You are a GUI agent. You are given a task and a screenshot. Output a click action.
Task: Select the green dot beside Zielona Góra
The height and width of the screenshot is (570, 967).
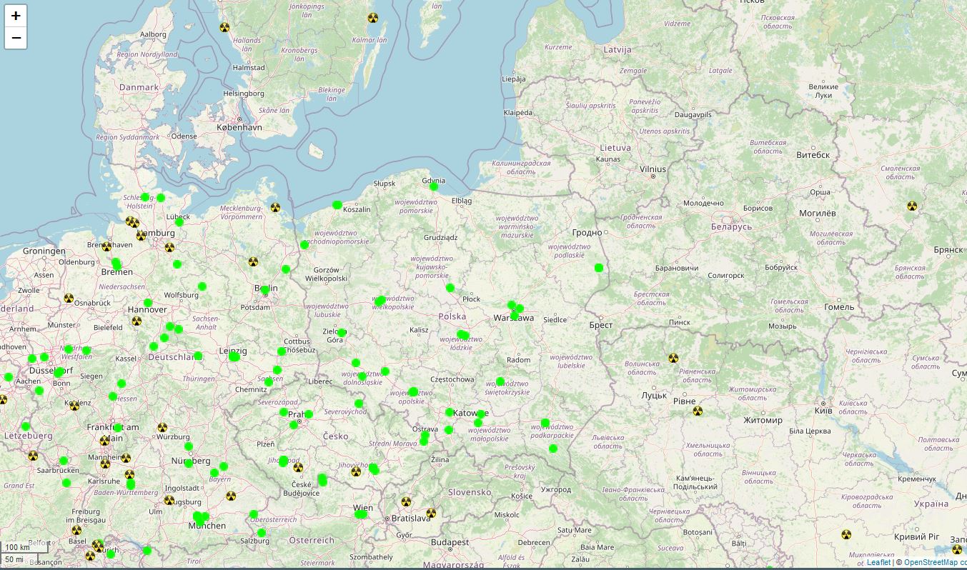[x=342, y=333]
